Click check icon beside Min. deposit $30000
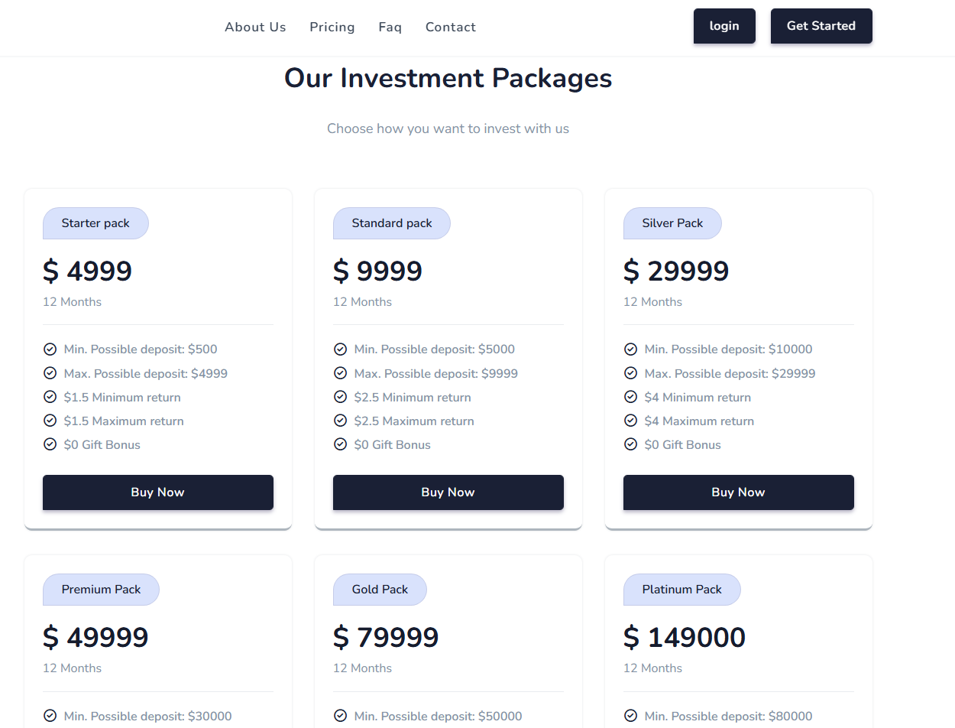The width and height of the screenshot is (955, 728). pos(50,716)
